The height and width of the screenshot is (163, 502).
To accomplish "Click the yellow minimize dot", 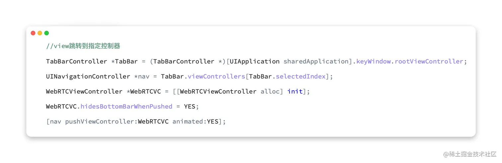I will click(40, 33).
